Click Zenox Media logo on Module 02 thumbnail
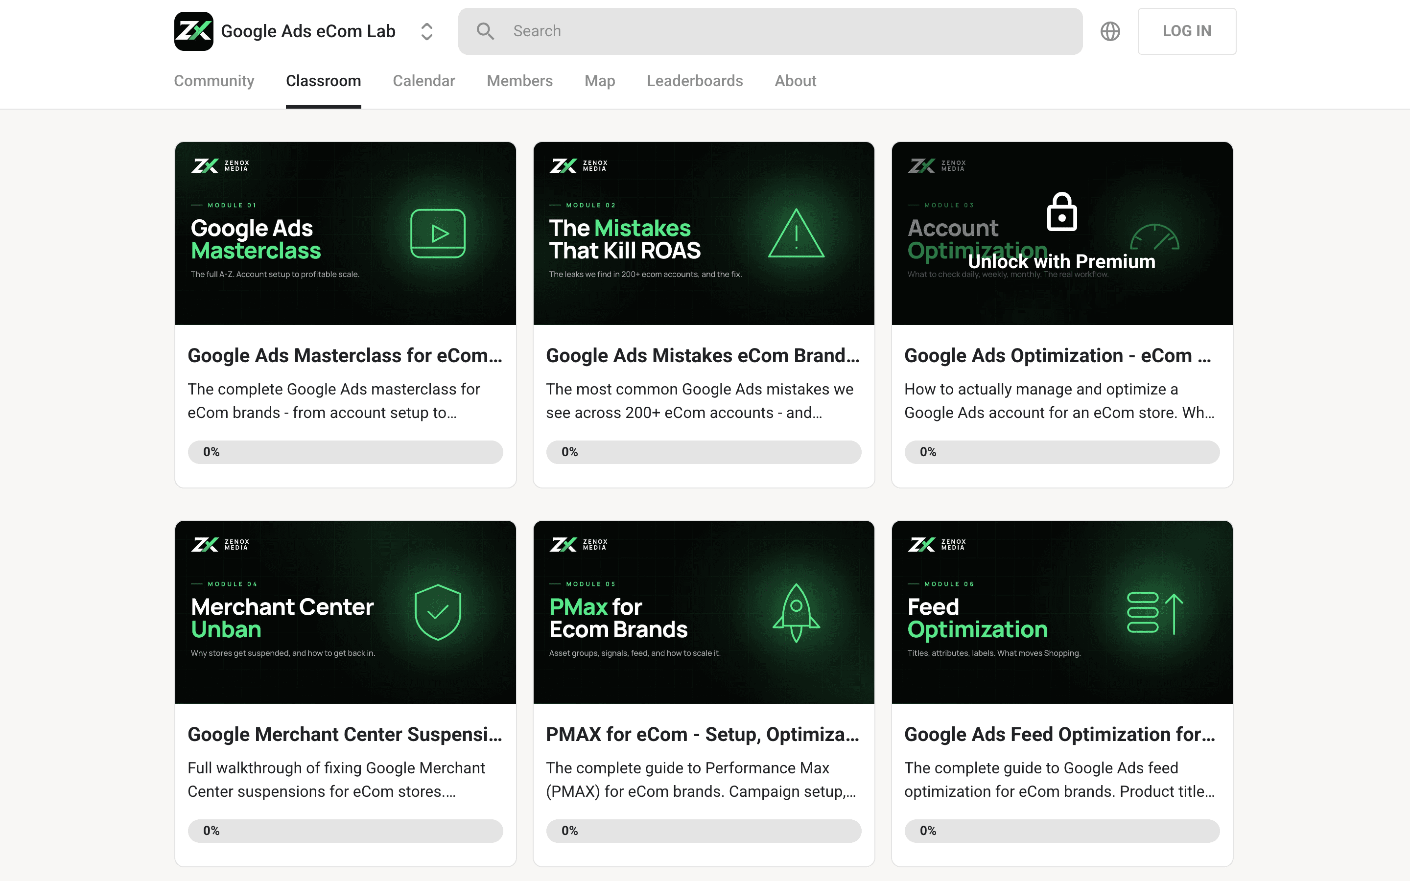The width and height of the screenshot is (1410, 881). 579,166
